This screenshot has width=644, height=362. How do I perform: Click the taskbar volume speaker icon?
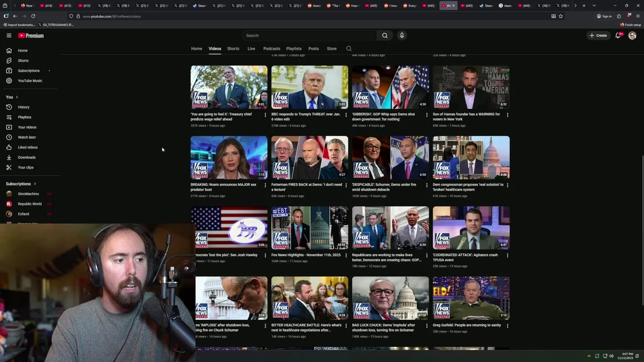611,356
